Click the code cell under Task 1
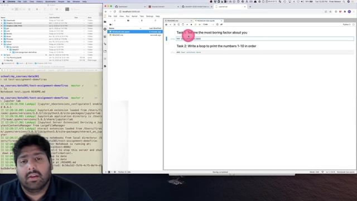Viewport: 357px width, 201px height. (x=265, y=39)
